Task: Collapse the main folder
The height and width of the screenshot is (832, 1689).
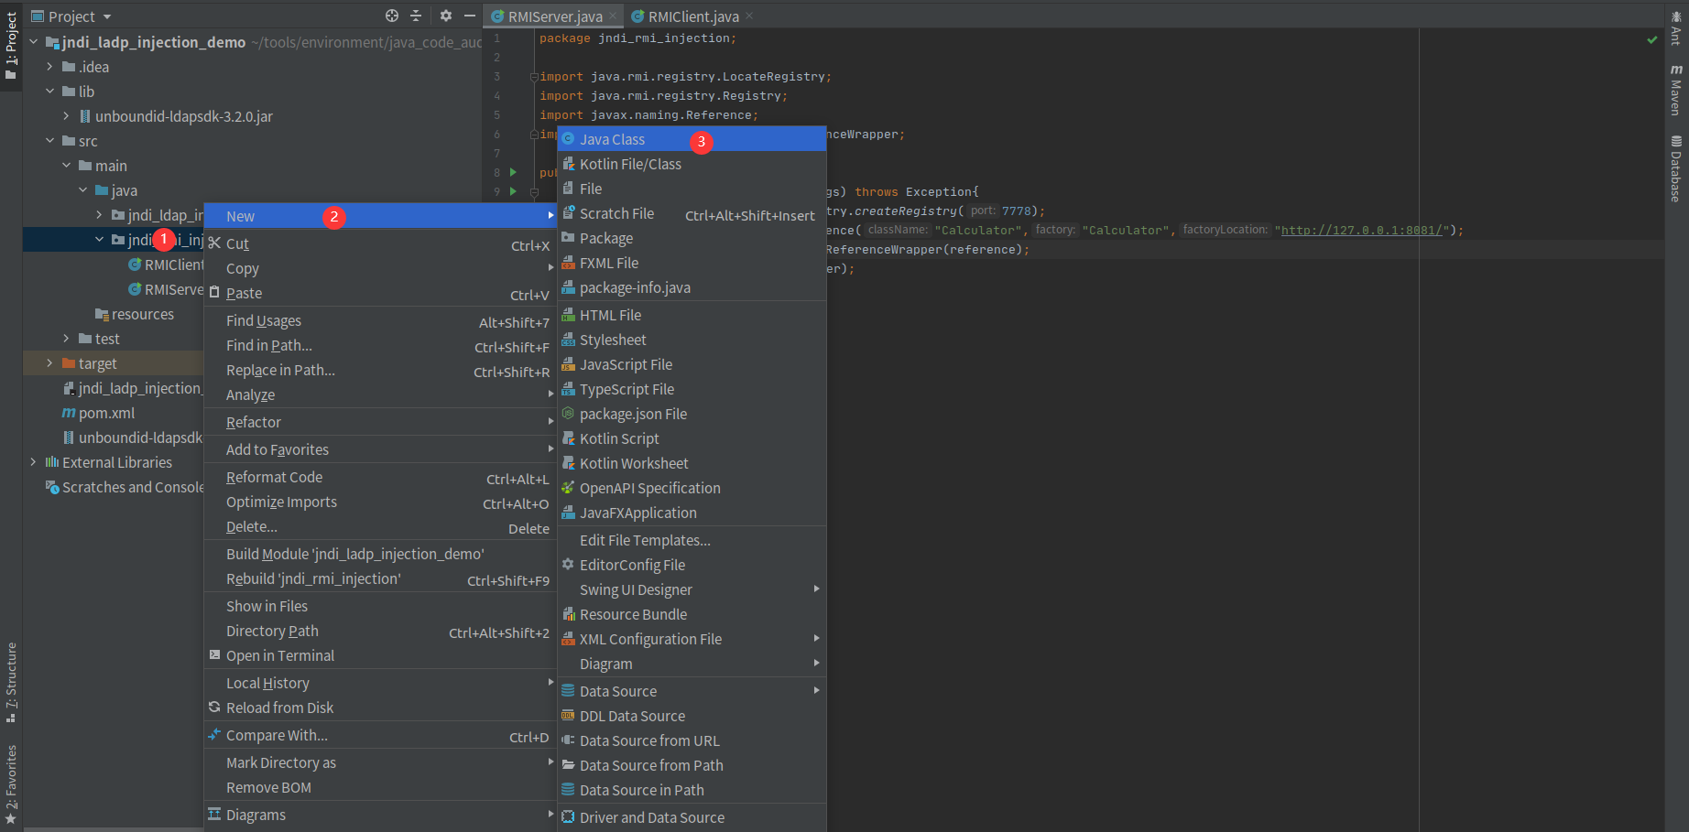Action: (66, 165)
